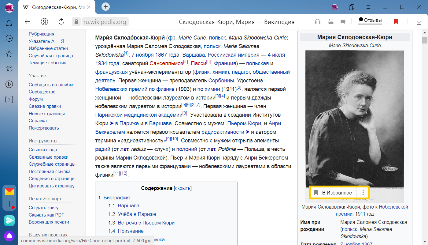The width and height of the screenshot is (428, 245).
Task: Open Ссылки сюда tool link
Action: (43, 150)
